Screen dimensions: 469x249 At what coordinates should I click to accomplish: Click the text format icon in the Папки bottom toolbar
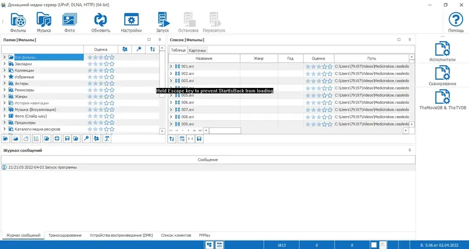[107, 138]
